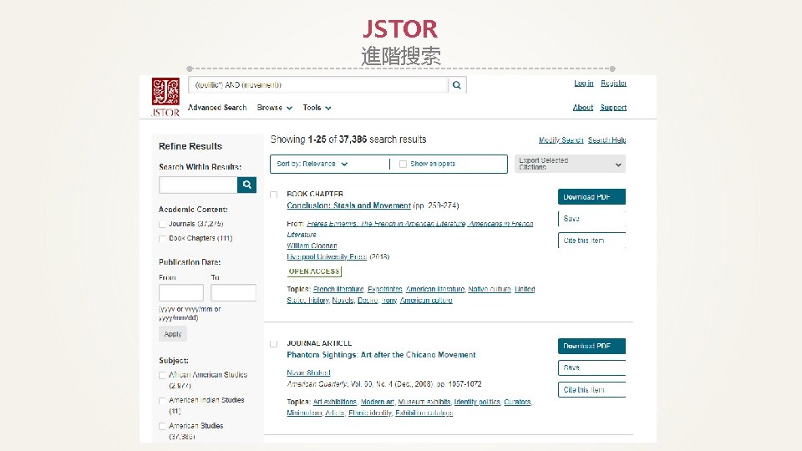Image resolution: width=802 pixels, height=451 pixels.
Task: Click the Art exhibitions topic
Action: coord(335,403)
